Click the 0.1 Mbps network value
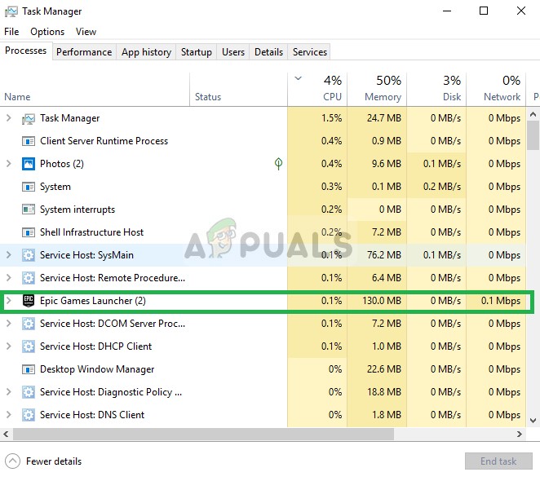 coord(501,301)
